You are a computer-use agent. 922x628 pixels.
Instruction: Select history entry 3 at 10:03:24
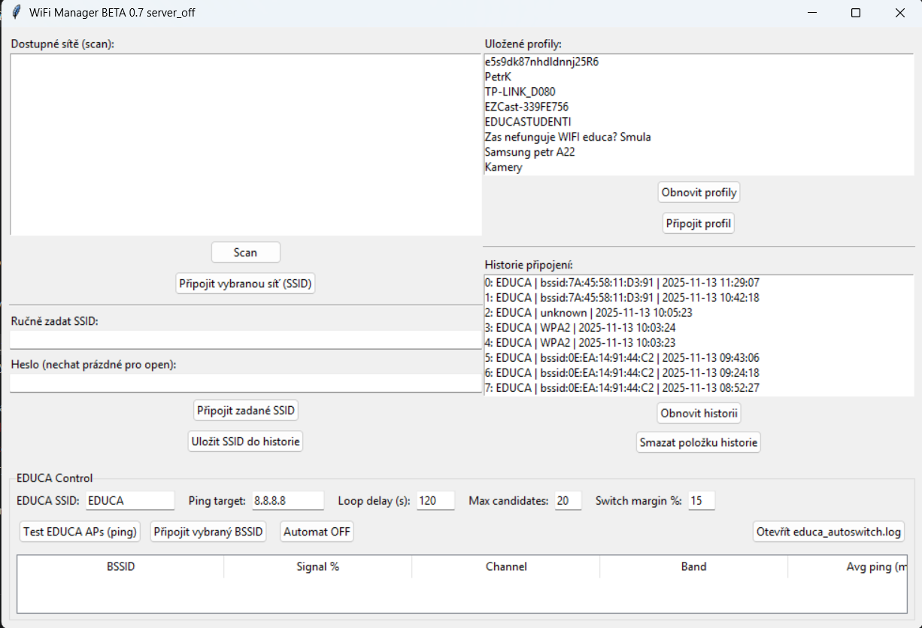pos(699,328)
